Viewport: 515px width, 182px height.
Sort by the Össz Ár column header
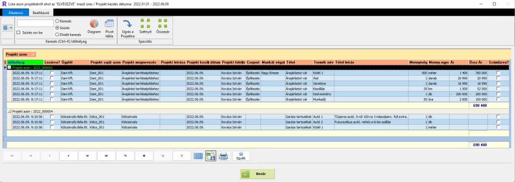click(x=478, y=62)
